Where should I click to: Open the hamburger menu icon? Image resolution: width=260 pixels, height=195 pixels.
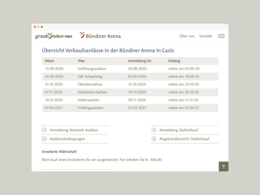[221, 36]
